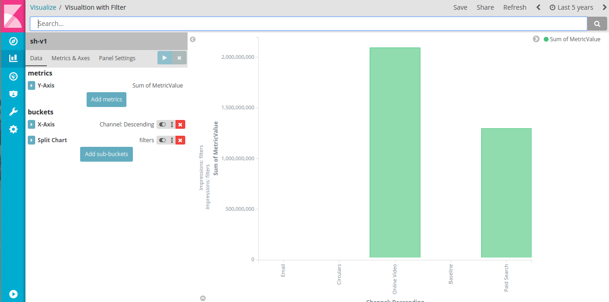The height and width of the screenshot is (302, 609).
Task: Disable the X-Axis aggregation toggle
Action: (x=162, y=125)
